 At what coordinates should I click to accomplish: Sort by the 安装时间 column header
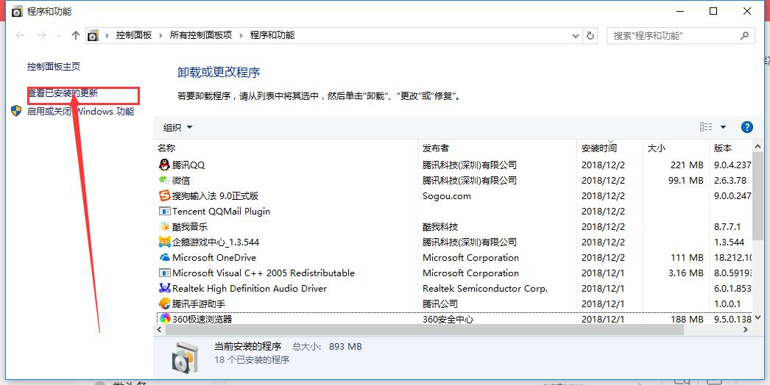pyautogui.click(x=610, y=148)
